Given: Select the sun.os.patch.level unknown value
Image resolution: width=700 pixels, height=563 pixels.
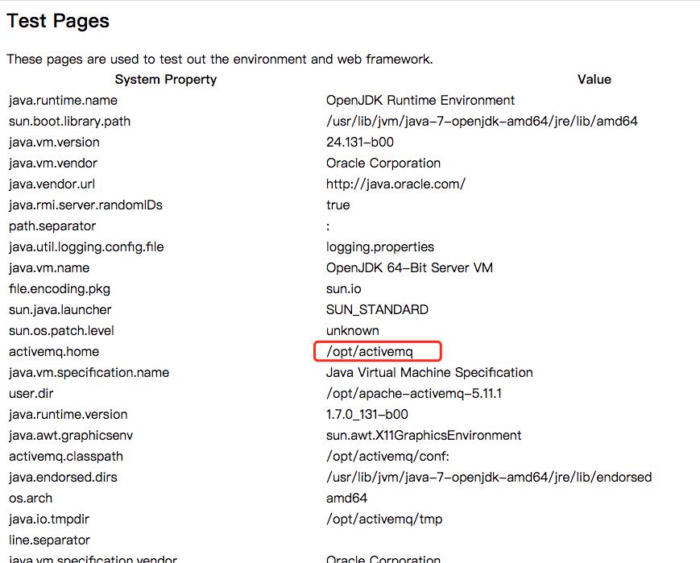Looking at the screenshot, I should [352, 330].
